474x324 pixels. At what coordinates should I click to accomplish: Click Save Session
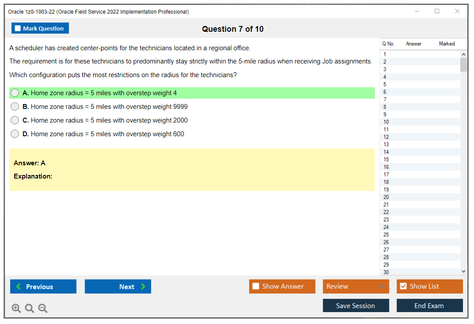point(356,305)
